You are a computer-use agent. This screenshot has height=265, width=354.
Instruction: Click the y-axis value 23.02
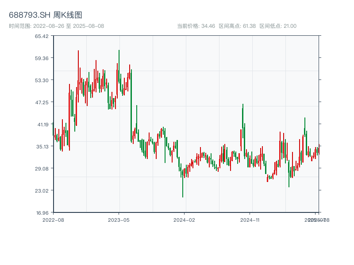[x=42, y=191]
